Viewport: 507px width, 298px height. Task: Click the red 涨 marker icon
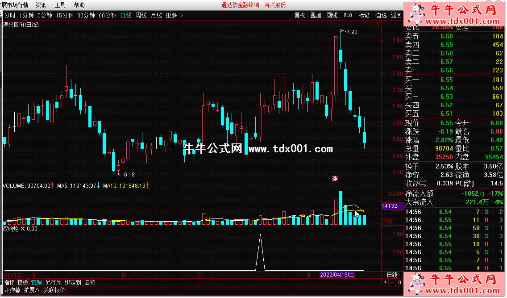(x=334, y=179)
